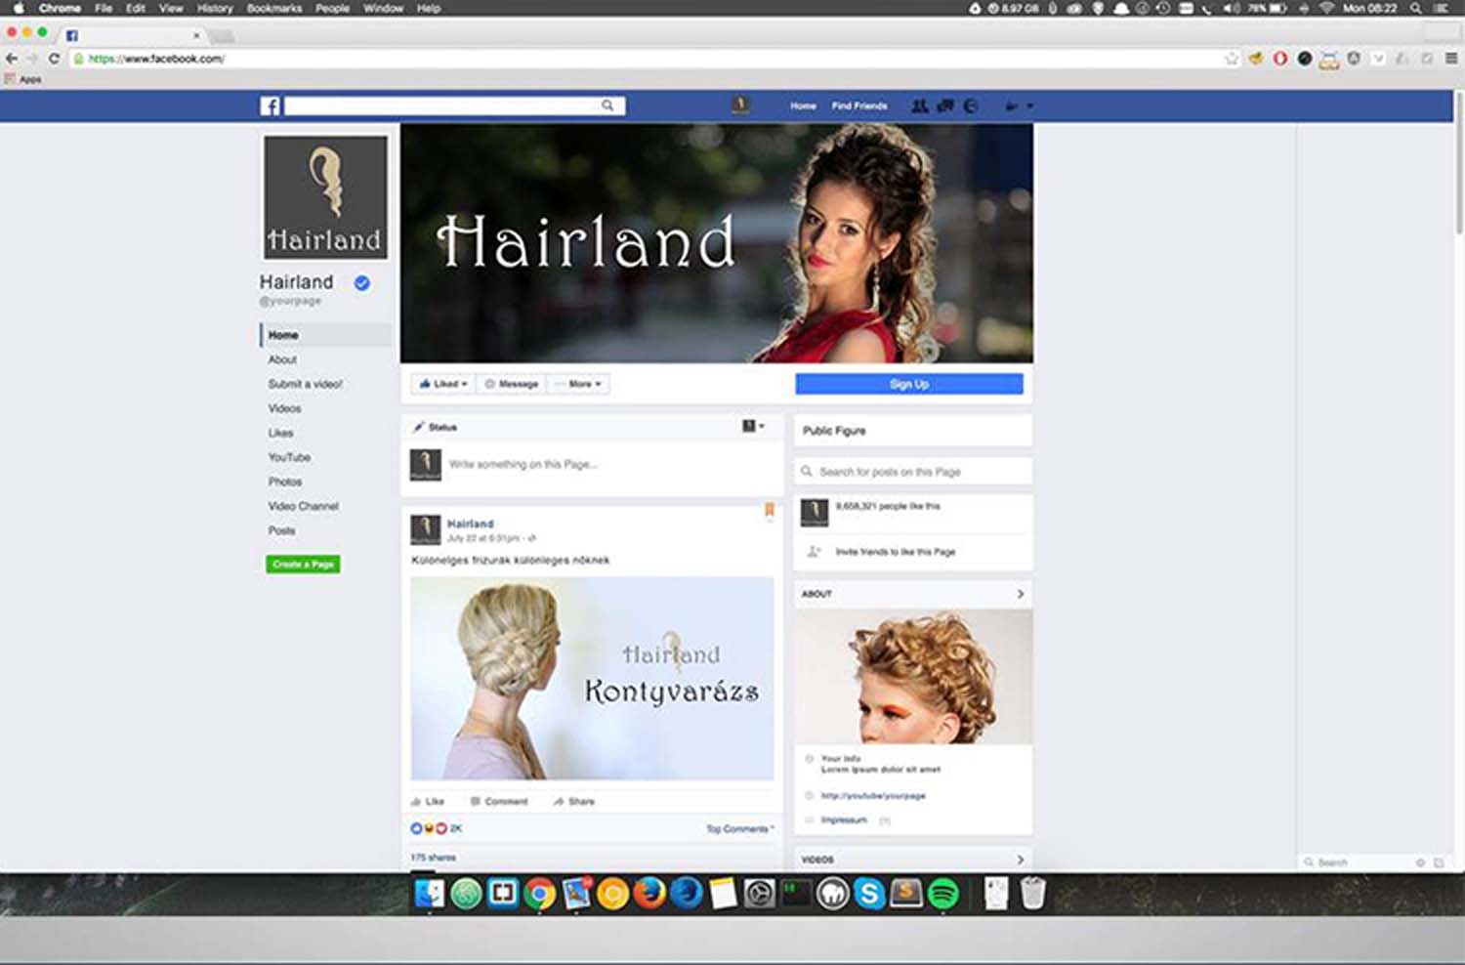Expand the Videos section chevron

point(1020,860)
